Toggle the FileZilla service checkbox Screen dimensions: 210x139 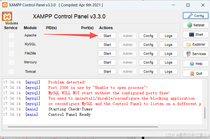click(11, 53)
